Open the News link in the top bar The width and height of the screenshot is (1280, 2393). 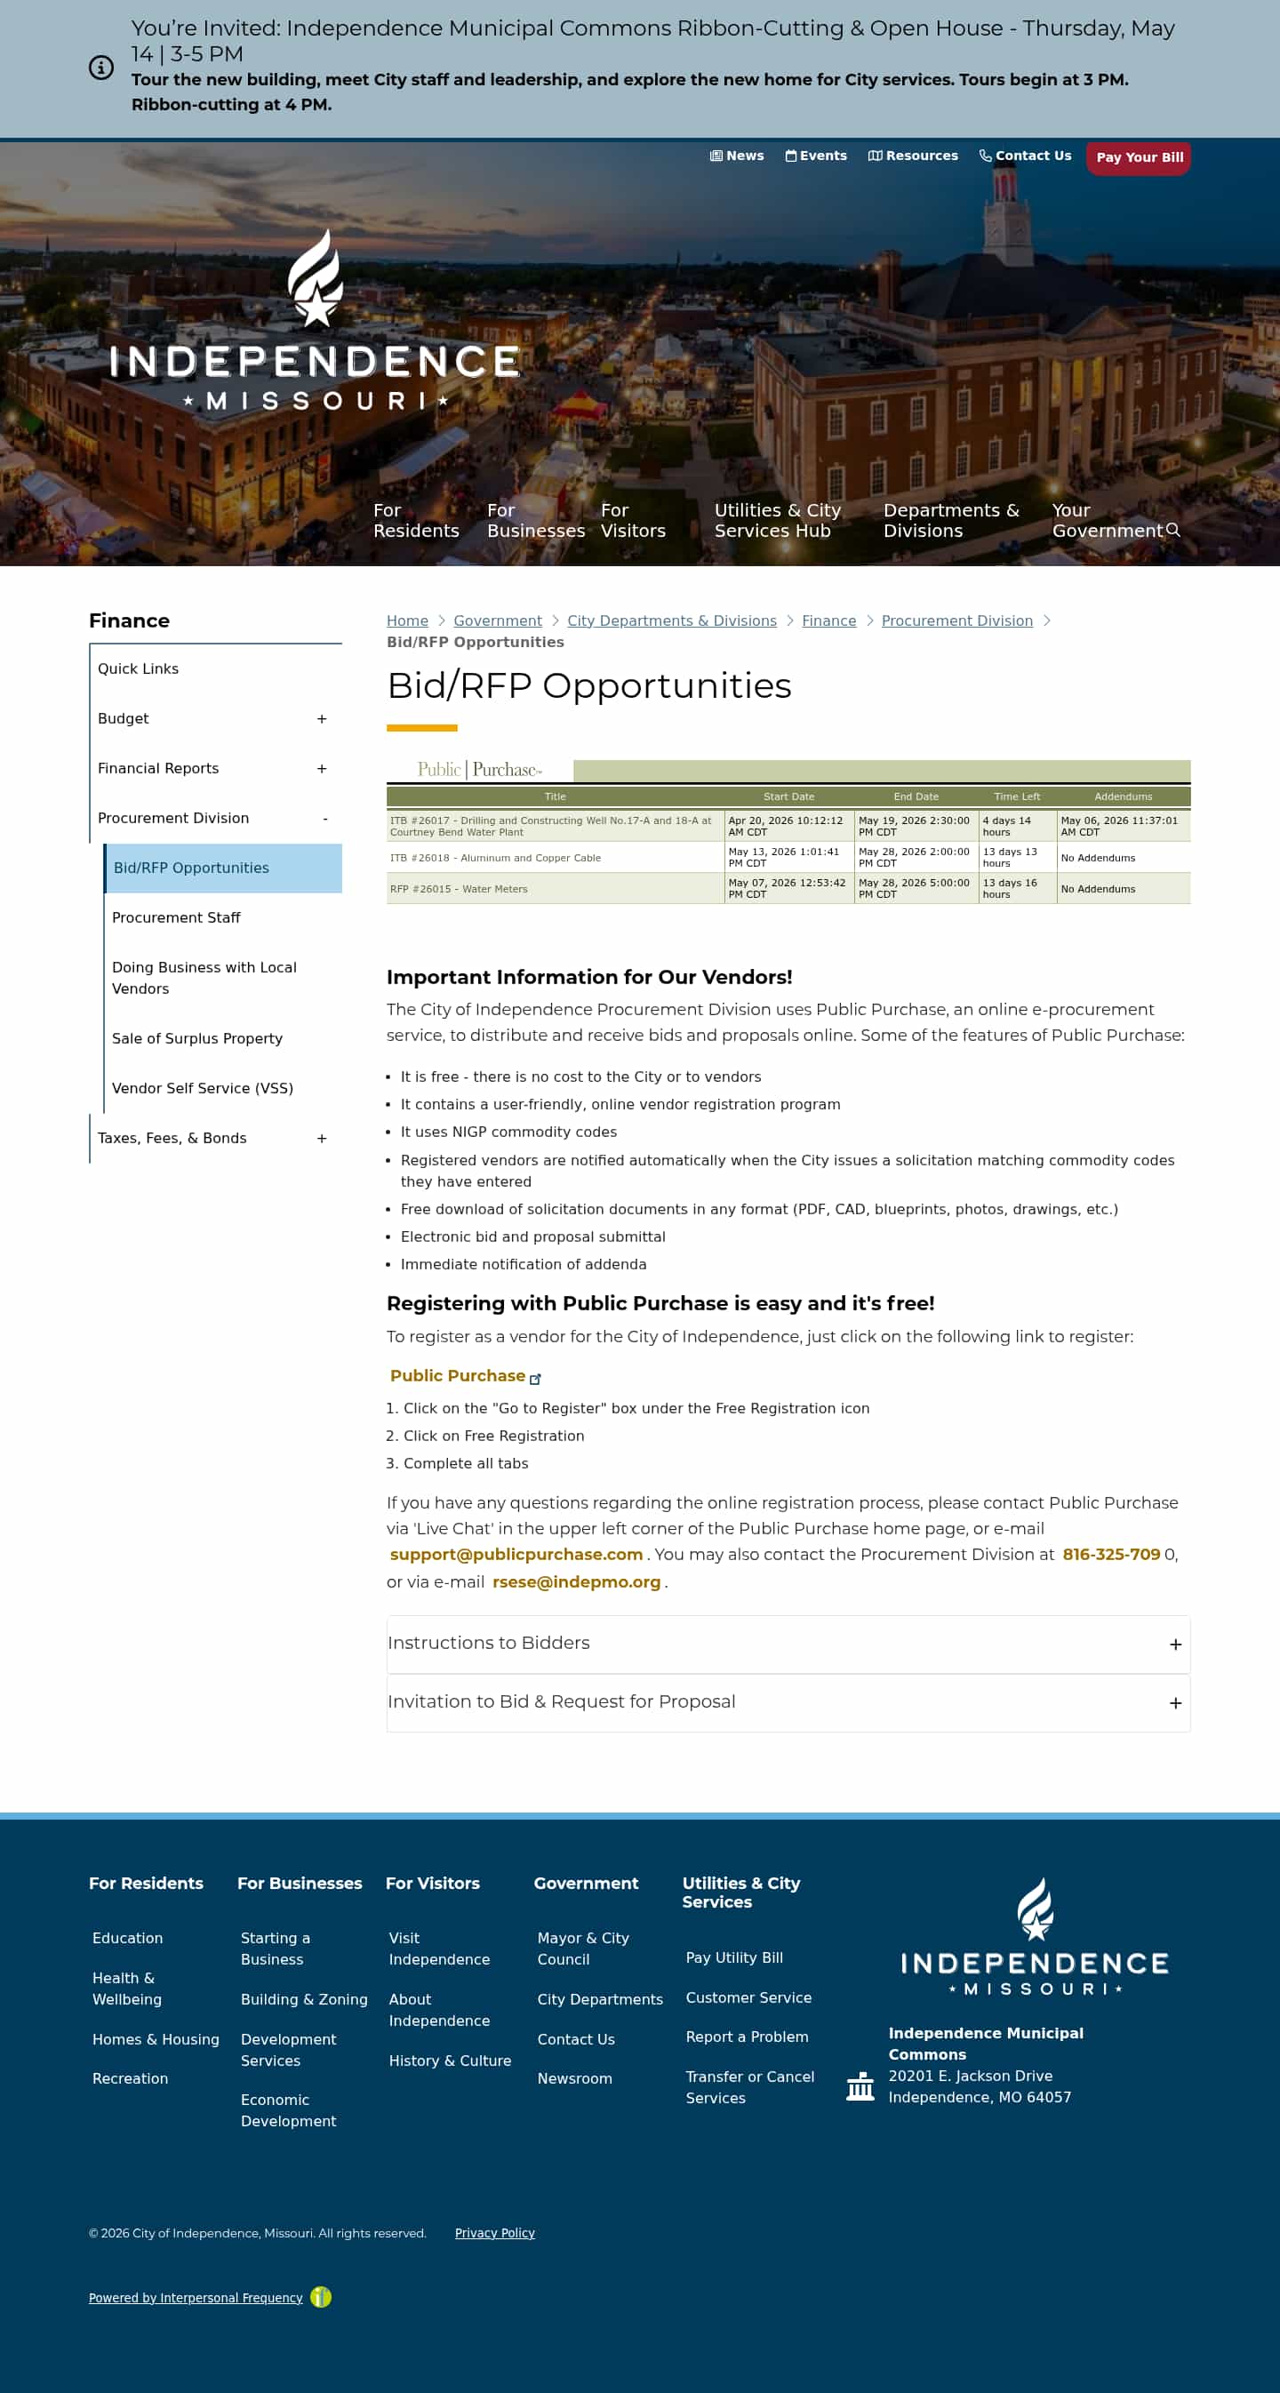click(737, 156)
